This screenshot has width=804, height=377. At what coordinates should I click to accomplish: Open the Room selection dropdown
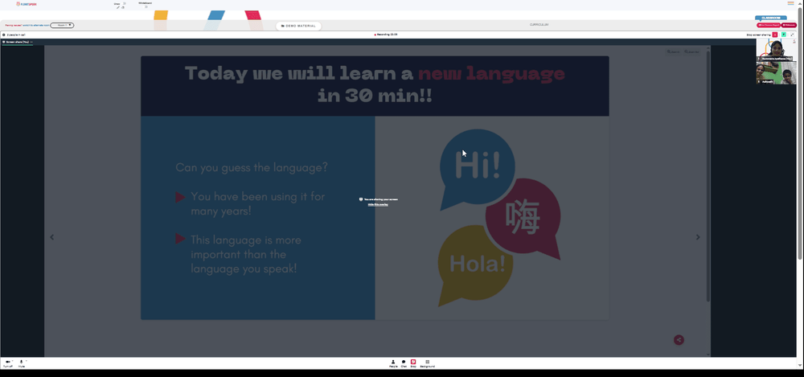point(62,25)
